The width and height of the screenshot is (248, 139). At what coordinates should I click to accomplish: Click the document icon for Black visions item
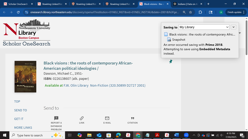click(166, 34)
